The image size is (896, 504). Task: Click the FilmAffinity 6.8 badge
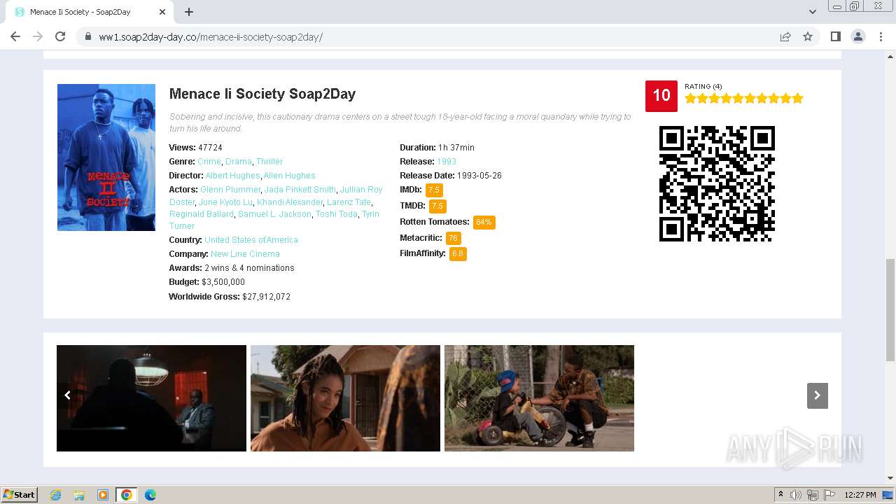click(458, 253)
